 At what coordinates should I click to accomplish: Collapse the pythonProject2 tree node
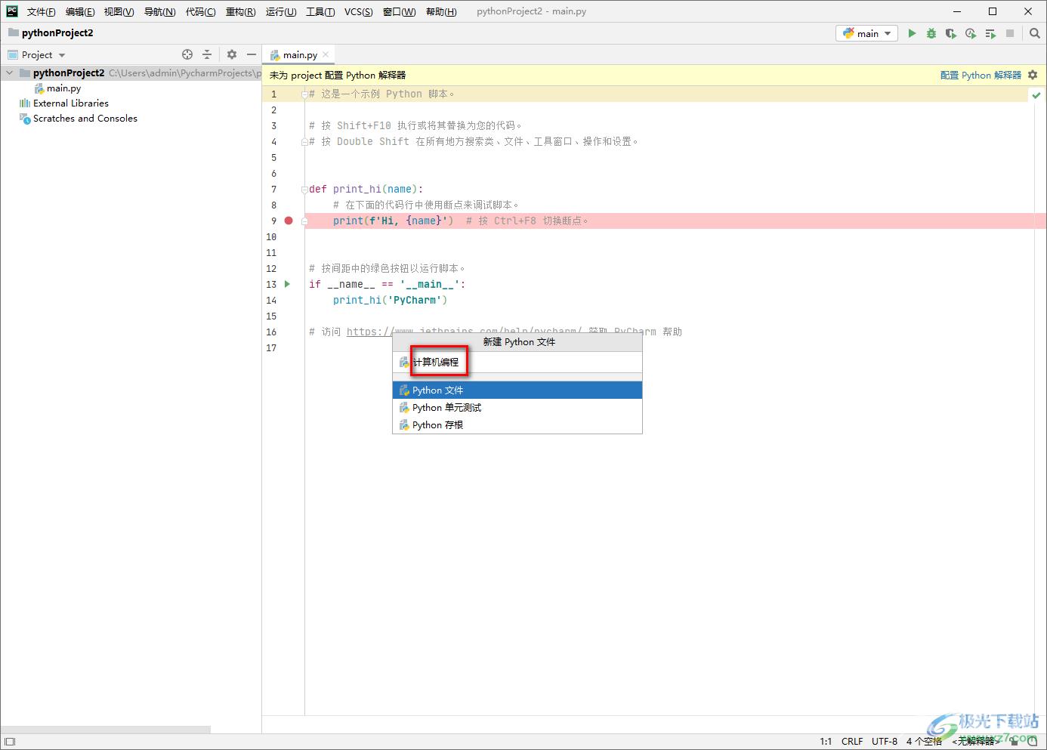(x=9, y=73)
